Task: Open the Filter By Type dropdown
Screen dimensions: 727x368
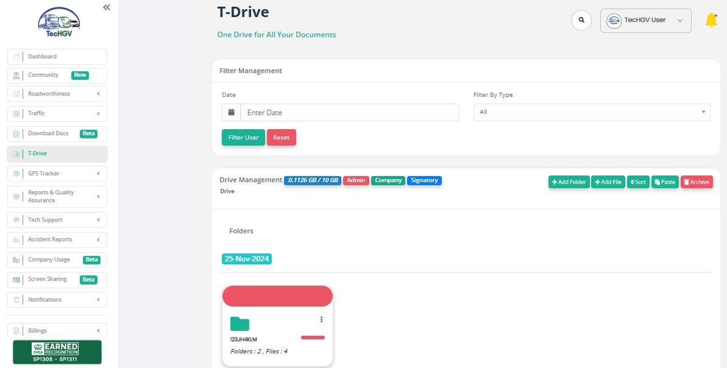Action: [x=592, y=112]
